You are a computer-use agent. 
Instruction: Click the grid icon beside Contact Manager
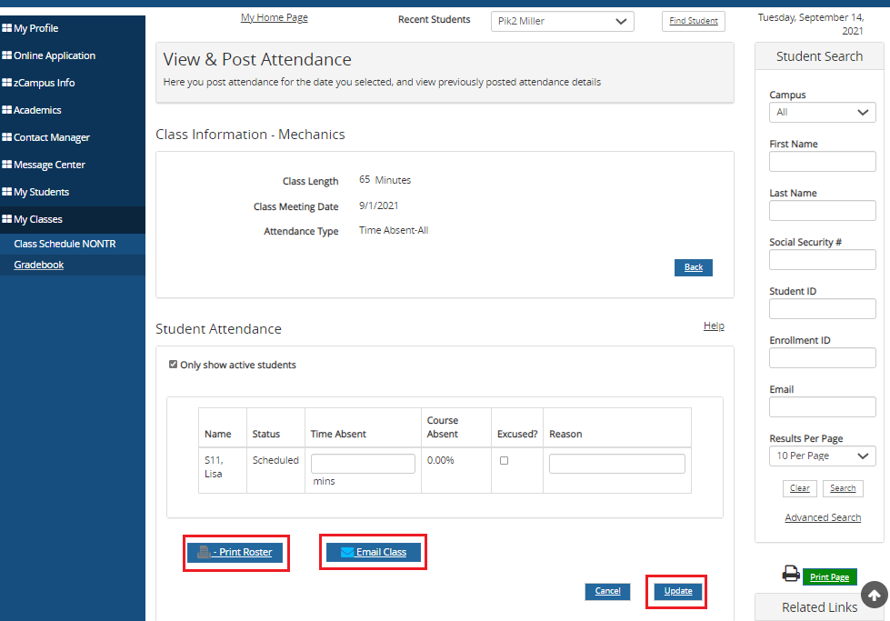[x=7, y=137]
